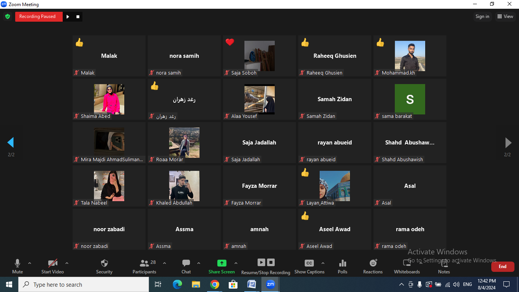The image size is (519, 292).
Task: Open the Polls icon
Action: [x=342, y=263]
